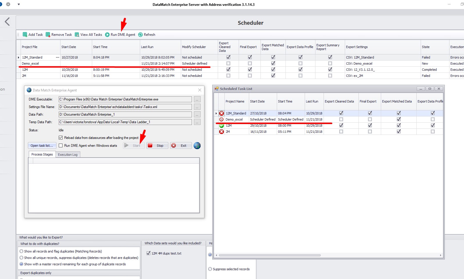Browse for the Data Path folder
Image resolution: width=464 pixels, height=279 pixels.
click(197, 114)
